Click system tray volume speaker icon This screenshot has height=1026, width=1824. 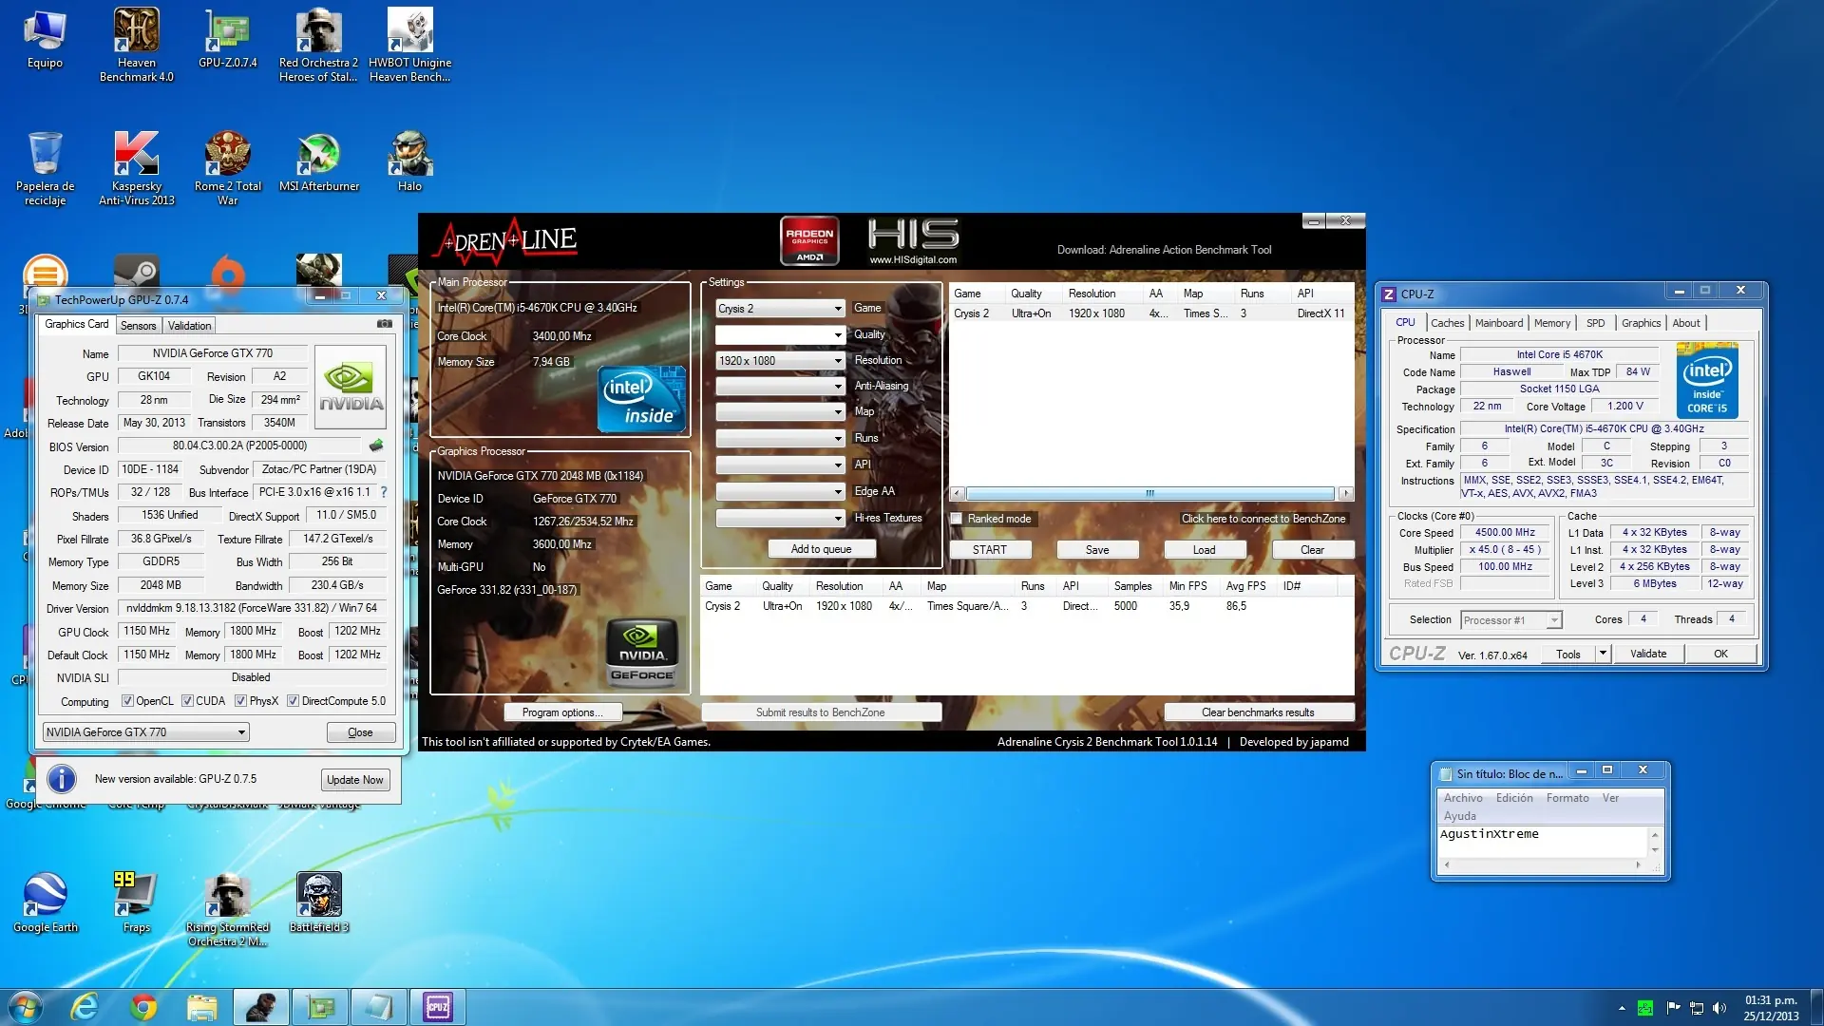tap(1719, 1008)
